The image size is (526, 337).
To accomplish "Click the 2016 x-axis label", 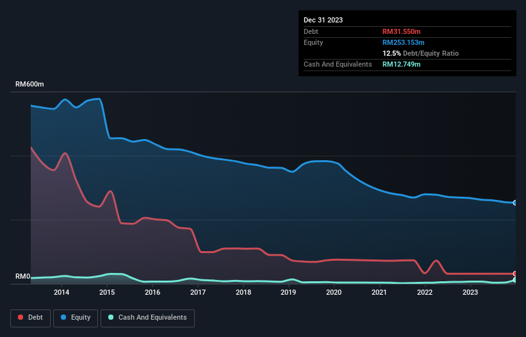I will (x=152, y=292).
